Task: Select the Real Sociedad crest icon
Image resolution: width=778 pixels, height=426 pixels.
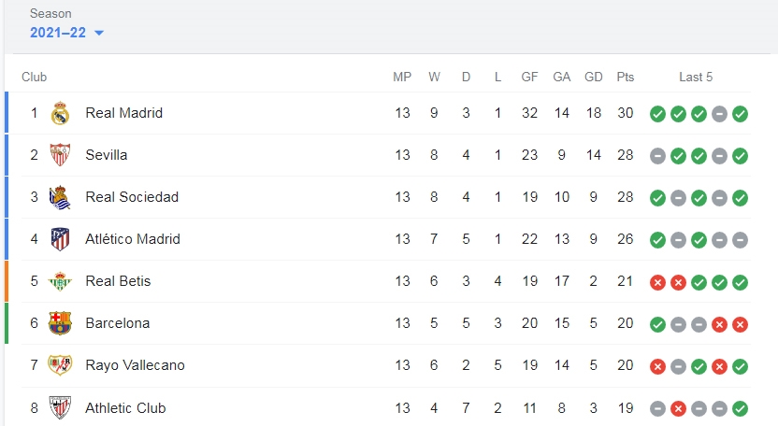Action: point(60,197)
